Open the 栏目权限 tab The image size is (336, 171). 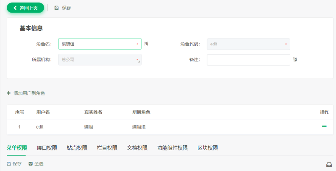pos(107,148)
